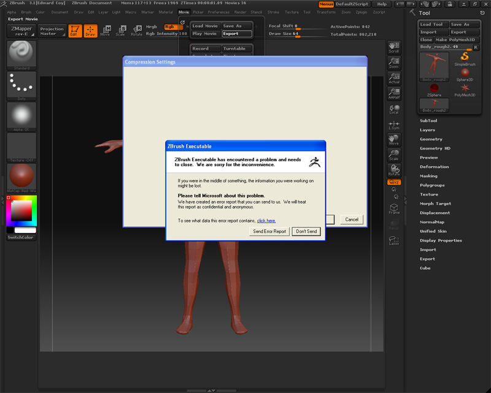
Task: Select the Sphere3D tool
Action: tap(465, 74)
